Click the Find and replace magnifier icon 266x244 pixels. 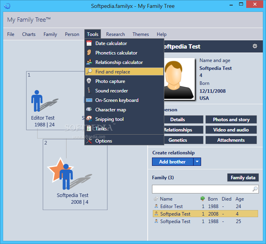(x=89, y=71)
